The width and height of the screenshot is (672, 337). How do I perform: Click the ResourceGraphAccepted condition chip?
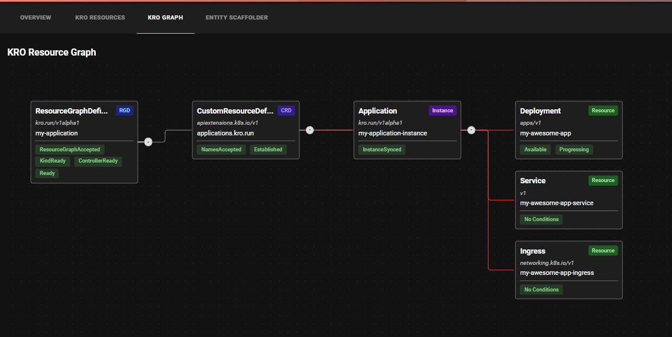(x=70, y=150)
